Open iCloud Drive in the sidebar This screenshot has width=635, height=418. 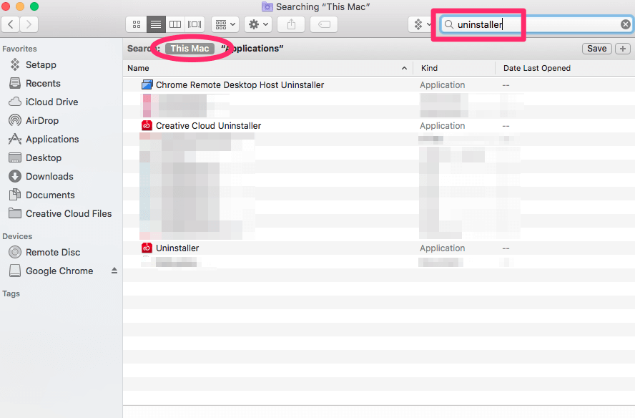tap(51, 102)
